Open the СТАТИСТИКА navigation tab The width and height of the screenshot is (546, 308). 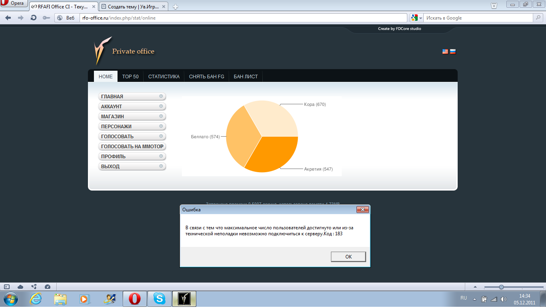164,76
